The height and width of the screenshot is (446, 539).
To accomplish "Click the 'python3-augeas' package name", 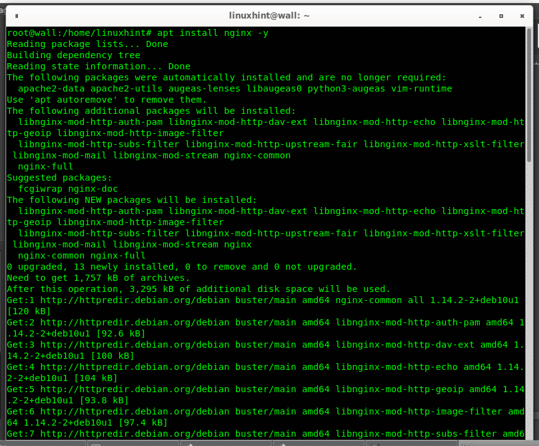I will (346, 88).
